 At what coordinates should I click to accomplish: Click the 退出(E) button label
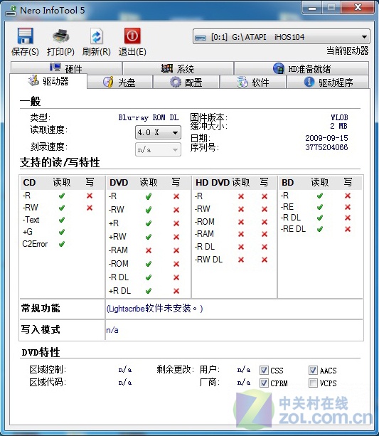(132, 52)
